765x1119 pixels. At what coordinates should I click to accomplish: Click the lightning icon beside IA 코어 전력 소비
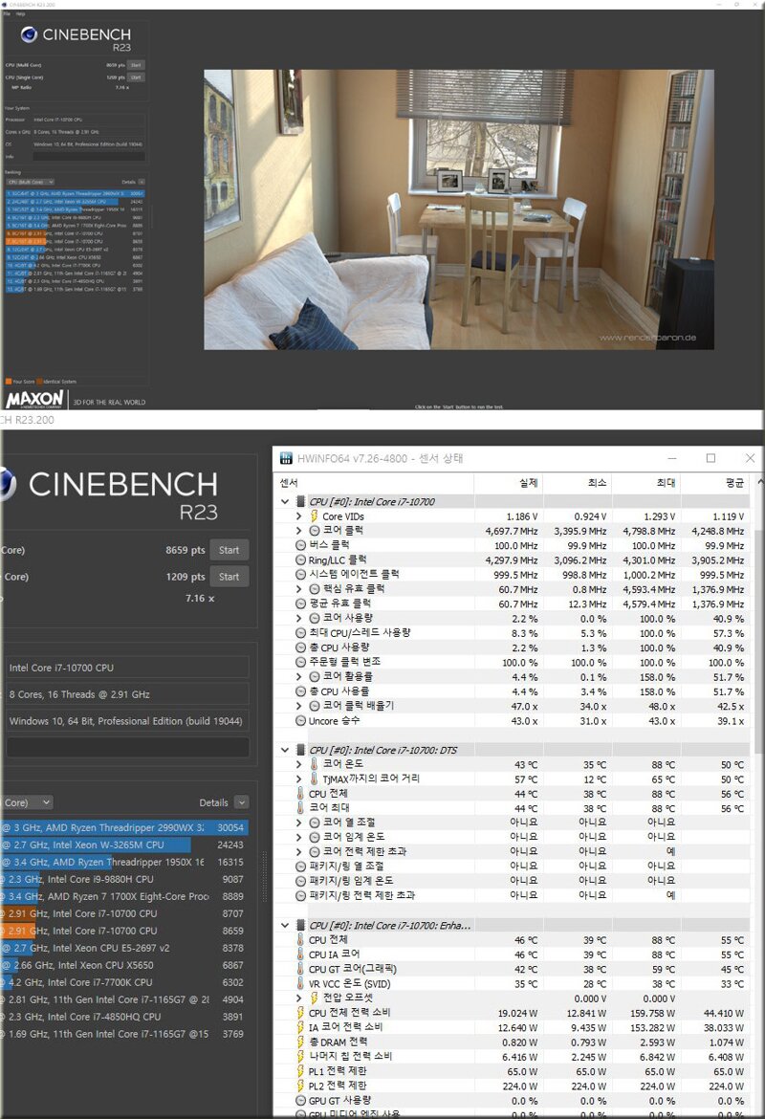(300, 1027)
